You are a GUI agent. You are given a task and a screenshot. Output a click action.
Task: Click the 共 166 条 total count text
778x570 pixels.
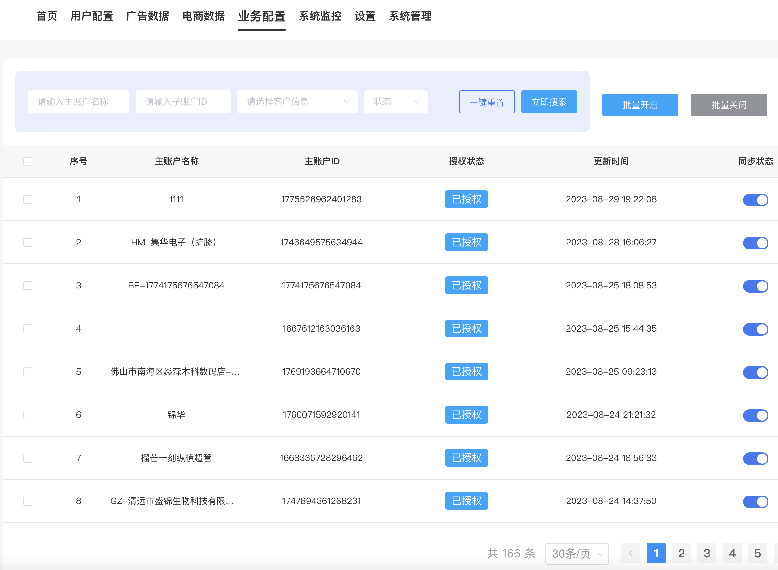pos(511,554)
